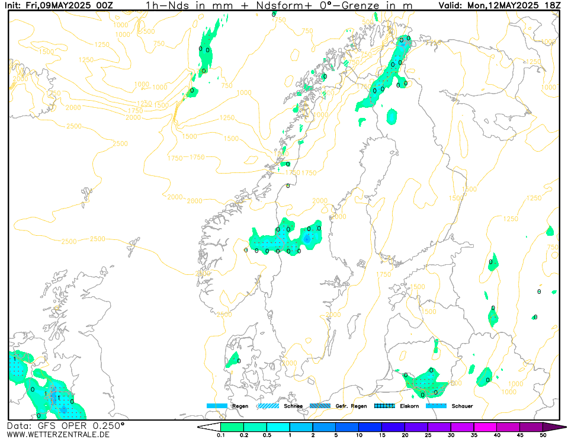Click the 'Data: GFS OPER 0.250°' text

tap(66, 425)
